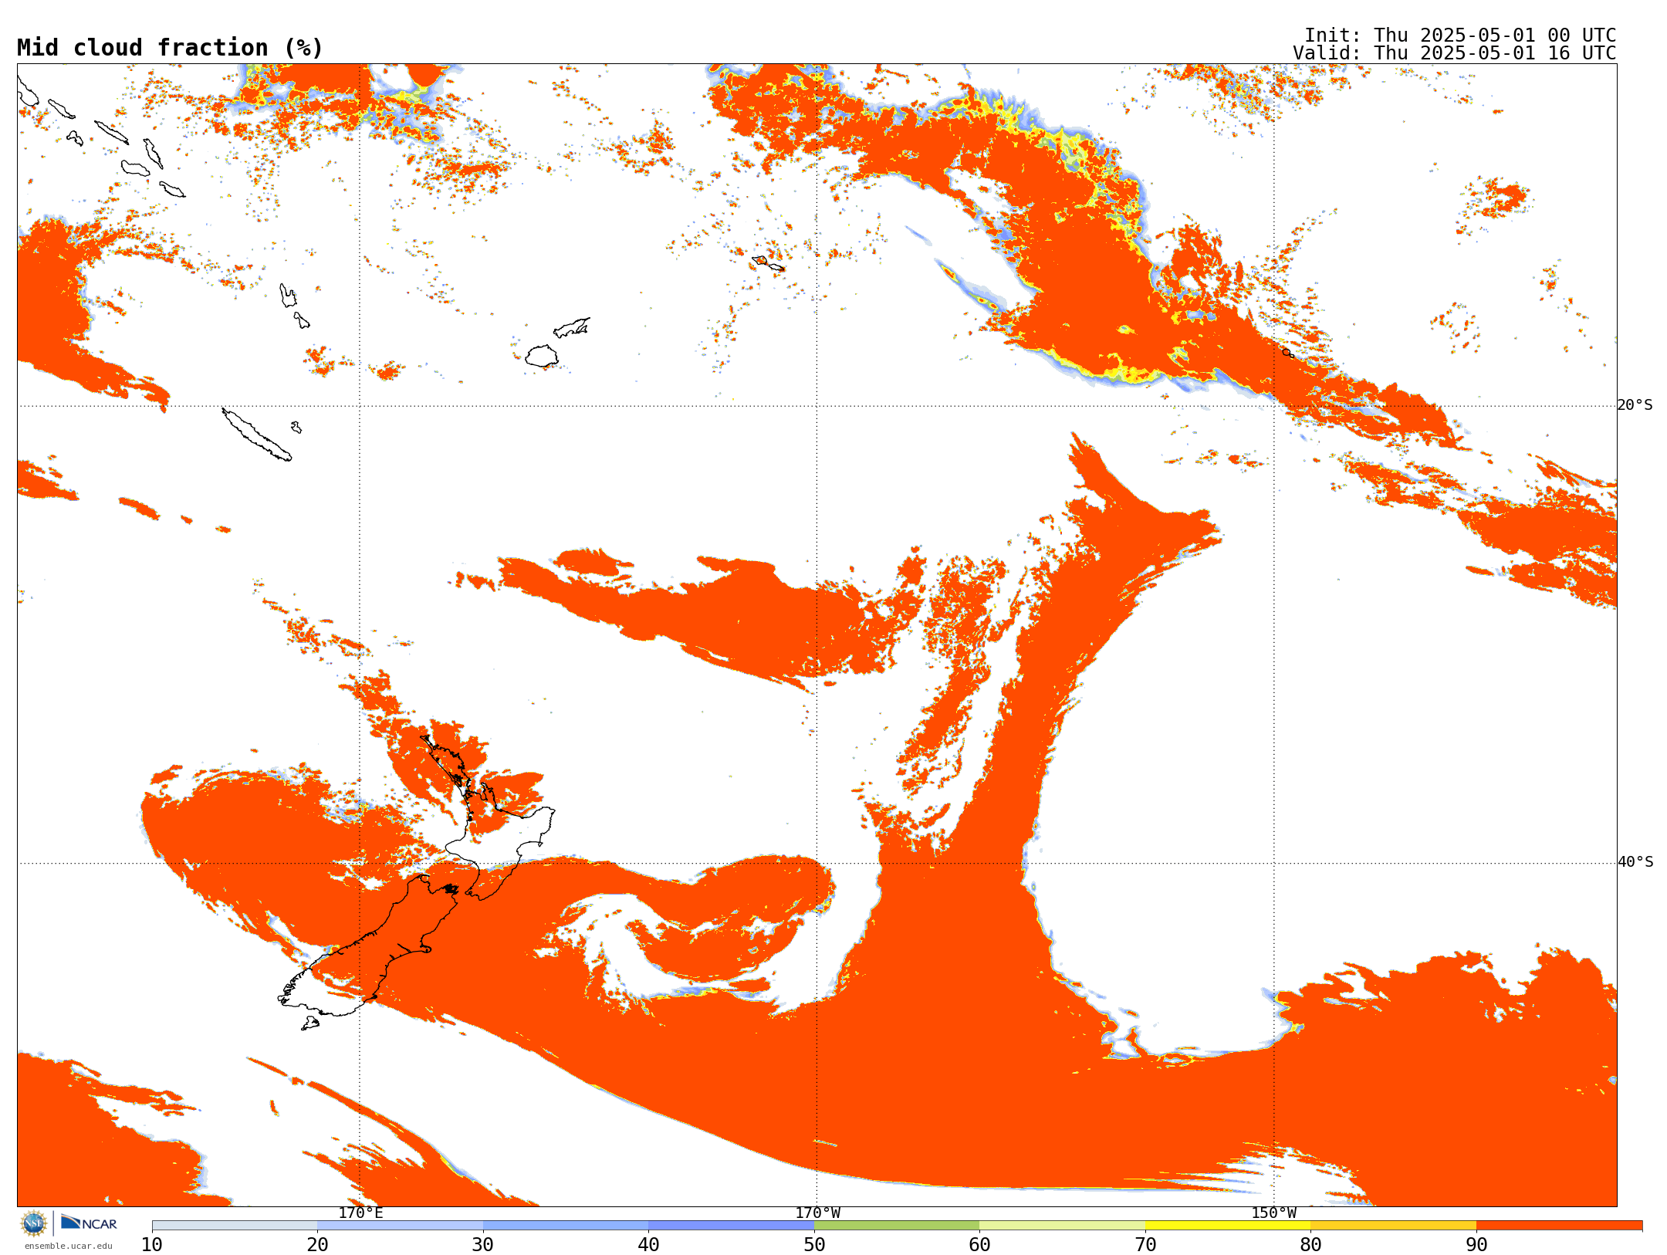The width and height of the screenshot is (1667, 1255).
Task: Click the 40–50 periwinkle colorbar segment
Action: (x=732, y=1226)
